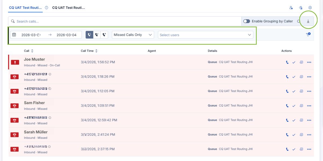
Task: Mark the 1:18:26 PM call as done
Action: 294,77
